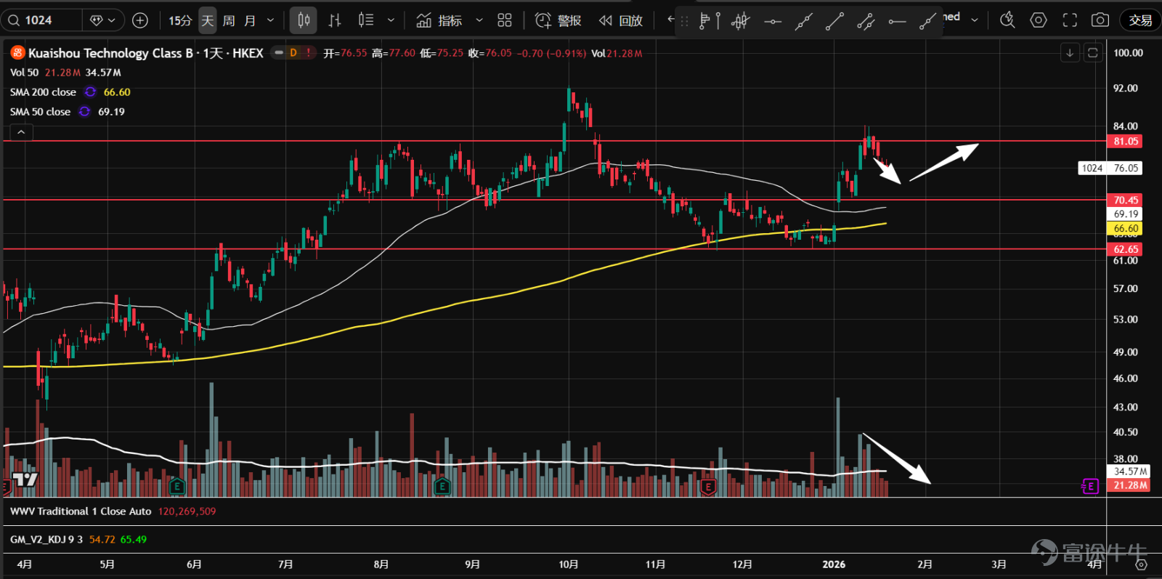This screenshot has width=1162, height=579.
Task: Open the data warning exclamation icon
Action: [309, 53]
